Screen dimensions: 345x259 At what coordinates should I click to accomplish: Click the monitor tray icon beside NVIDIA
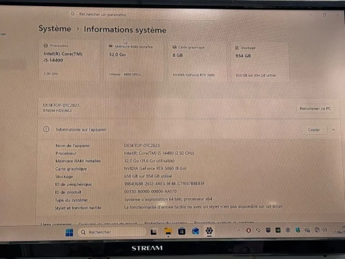click(x=268, y=230)
